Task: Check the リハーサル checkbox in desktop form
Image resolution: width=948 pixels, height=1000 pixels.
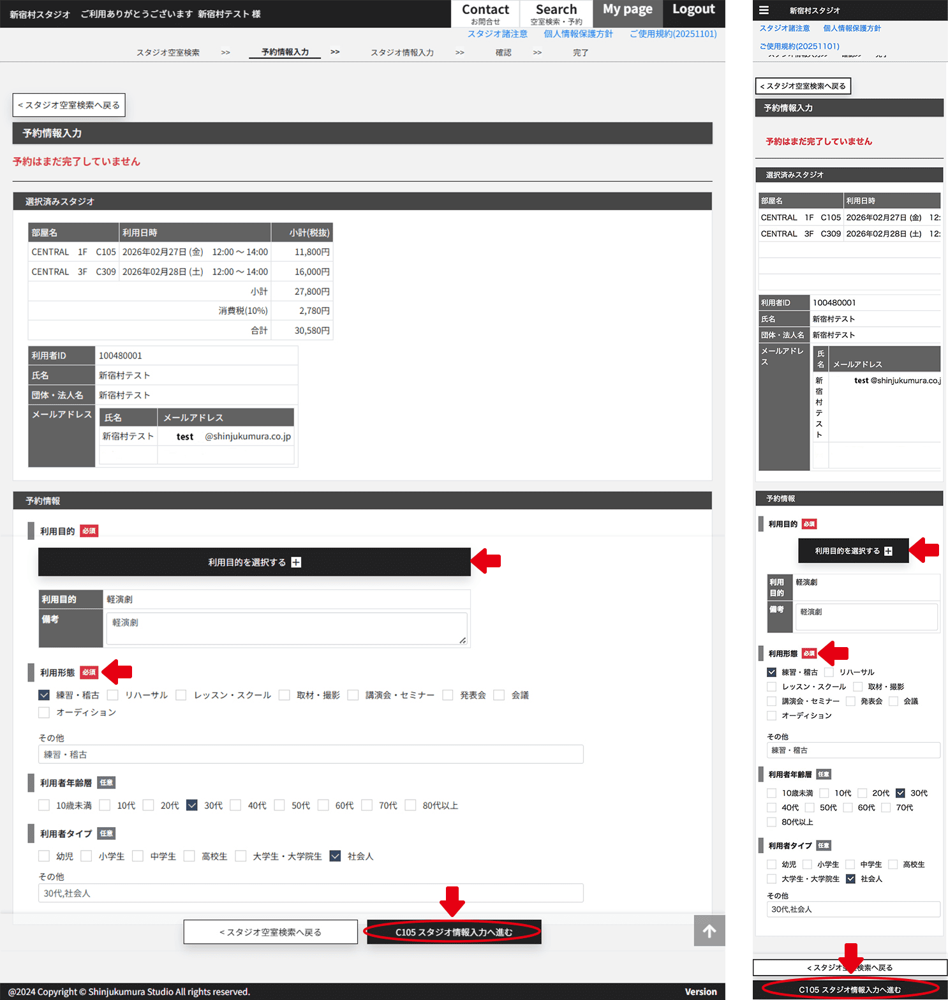Action: [x=113, y=695]
